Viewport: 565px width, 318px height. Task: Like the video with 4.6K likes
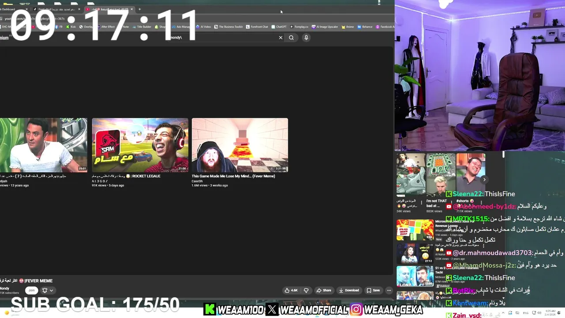point(291,290)
